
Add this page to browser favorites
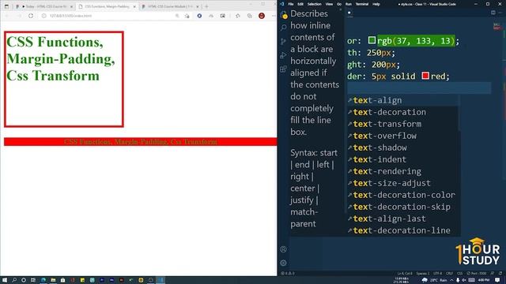click(x=187, y=16)
